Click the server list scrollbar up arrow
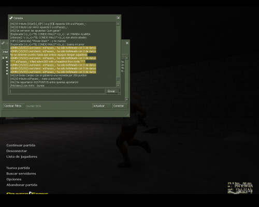Viewport: 259px width, 207px height. coord(126,58)
